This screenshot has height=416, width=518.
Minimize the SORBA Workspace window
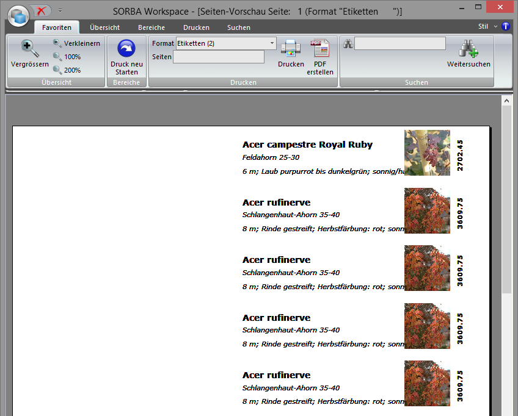tap(462, 7)
